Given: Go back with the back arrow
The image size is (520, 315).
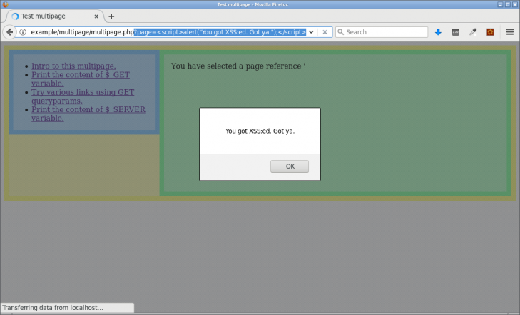Looking at the screenshot, I should [x=9, y=32].
